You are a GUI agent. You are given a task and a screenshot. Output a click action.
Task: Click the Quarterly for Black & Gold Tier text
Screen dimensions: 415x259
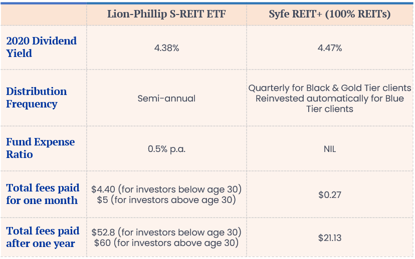click(330, 88)
